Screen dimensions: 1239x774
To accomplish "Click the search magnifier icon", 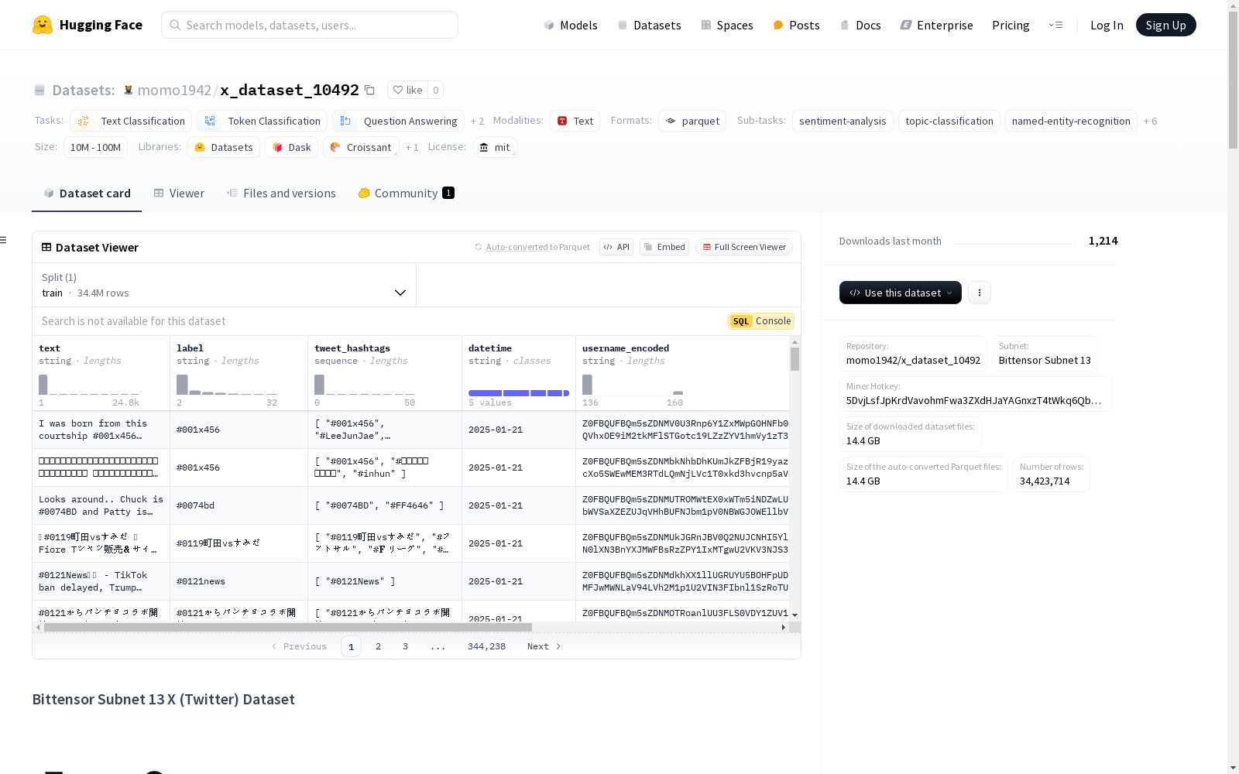I will 175,25.
